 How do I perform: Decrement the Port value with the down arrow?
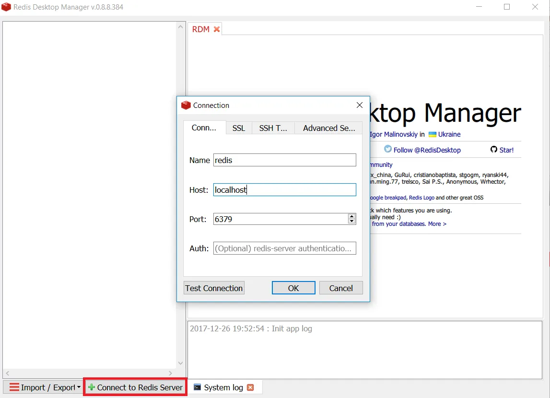point(351,222)
